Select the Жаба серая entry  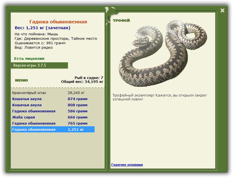(x=53, y=117)
